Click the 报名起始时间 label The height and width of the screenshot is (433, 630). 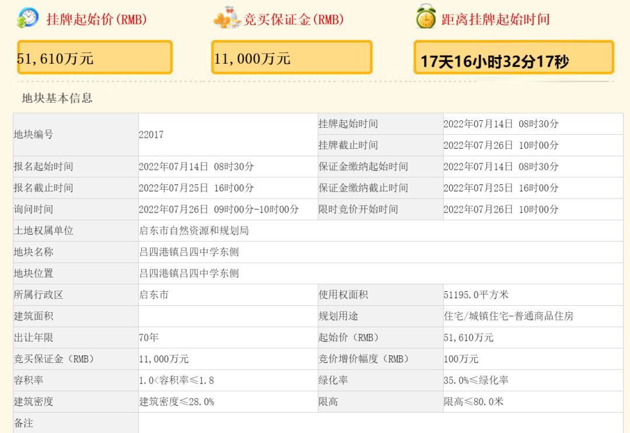coord(43,166)
